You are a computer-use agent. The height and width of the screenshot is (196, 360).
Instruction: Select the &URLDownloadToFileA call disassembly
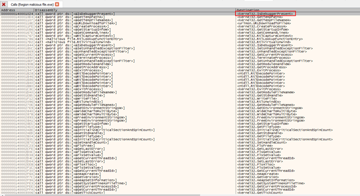76,23
